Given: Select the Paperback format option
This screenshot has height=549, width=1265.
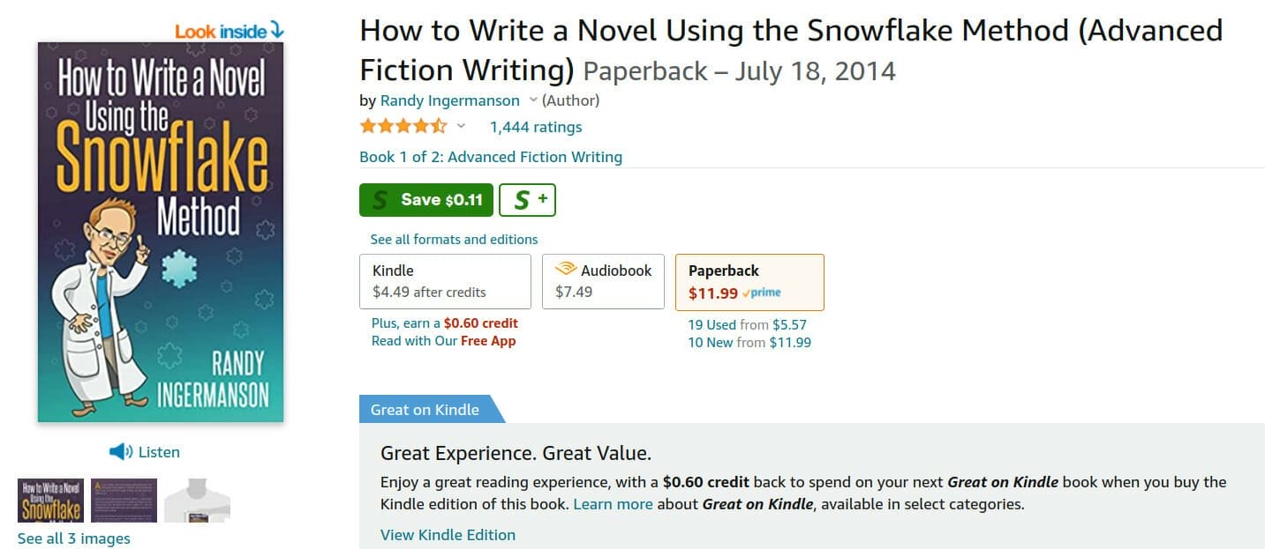Looking at the screenshot, I should (749, 281).
